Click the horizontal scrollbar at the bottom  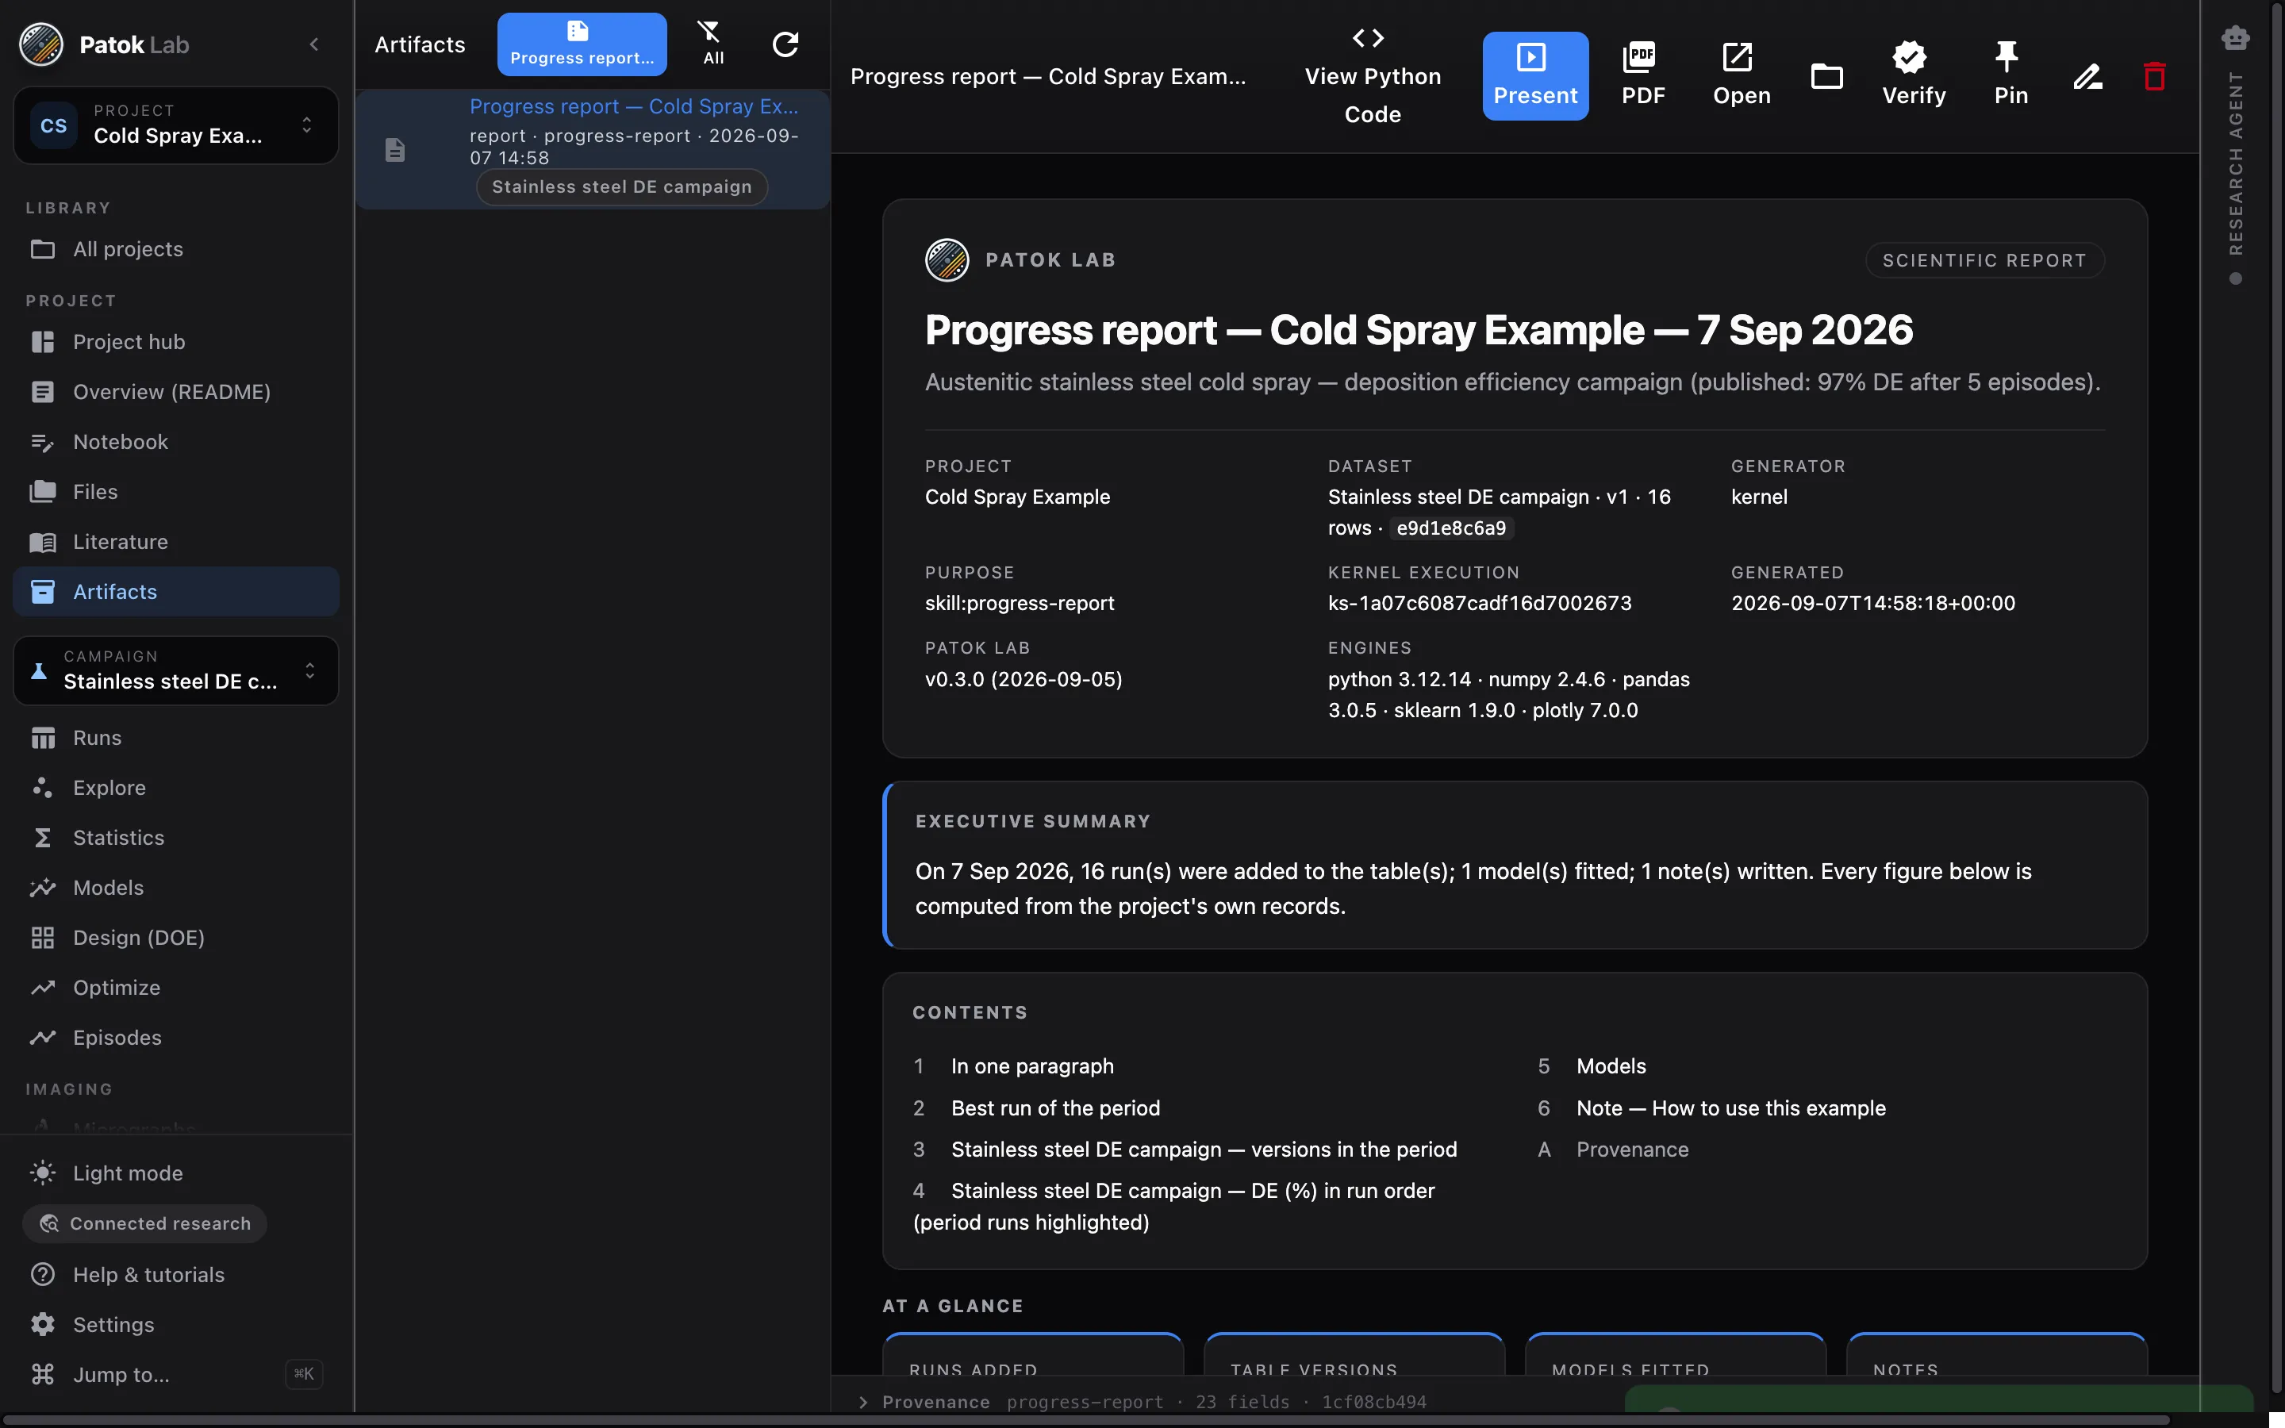1086,1420
